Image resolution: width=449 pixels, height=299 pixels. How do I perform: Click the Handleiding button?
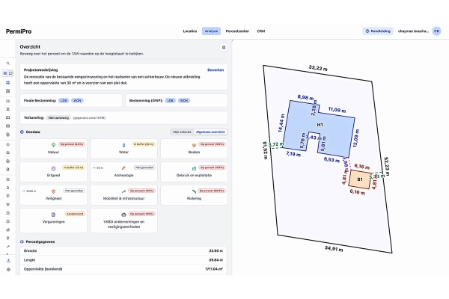click(378, 31)
